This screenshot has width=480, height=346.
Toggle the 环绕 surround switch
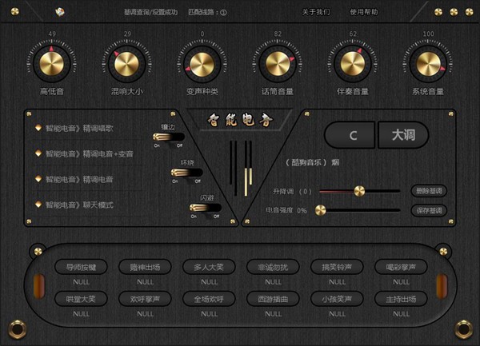pyautogui.click(x=186, y=172)
